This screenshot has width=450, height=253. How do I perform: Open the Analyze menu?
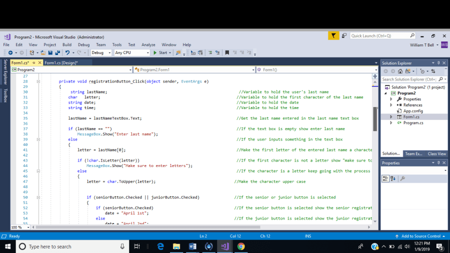(x=148, y=44)
